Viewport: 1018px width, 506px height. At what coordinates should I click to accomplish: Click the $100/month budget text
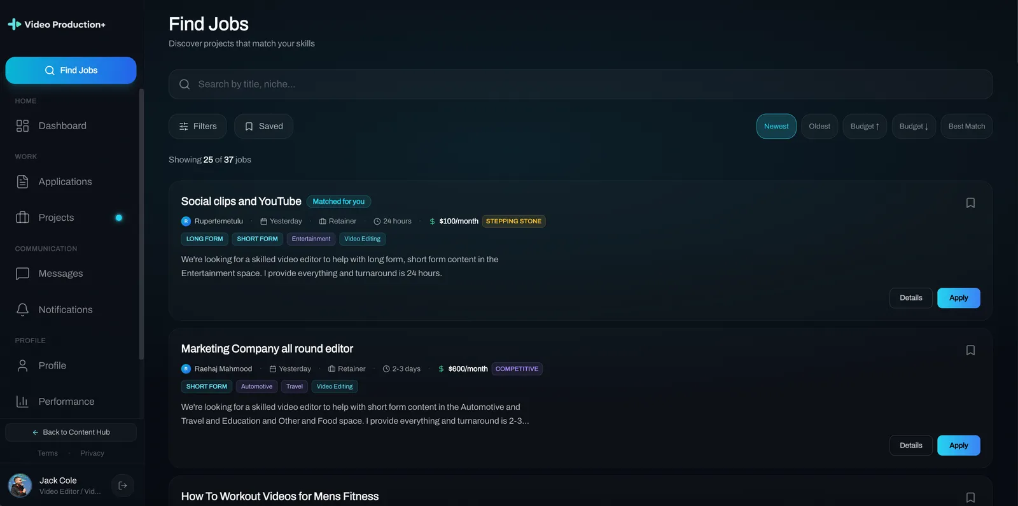coord(459,221)
